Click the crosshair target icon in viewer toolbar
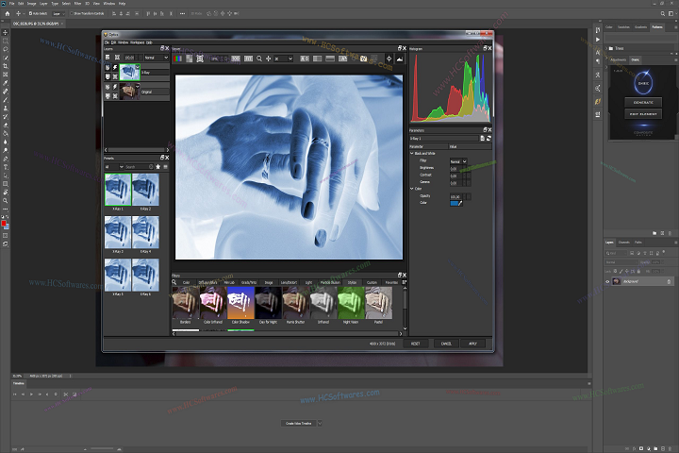Viewport: 679px width, 453px height. click(389, 59)
